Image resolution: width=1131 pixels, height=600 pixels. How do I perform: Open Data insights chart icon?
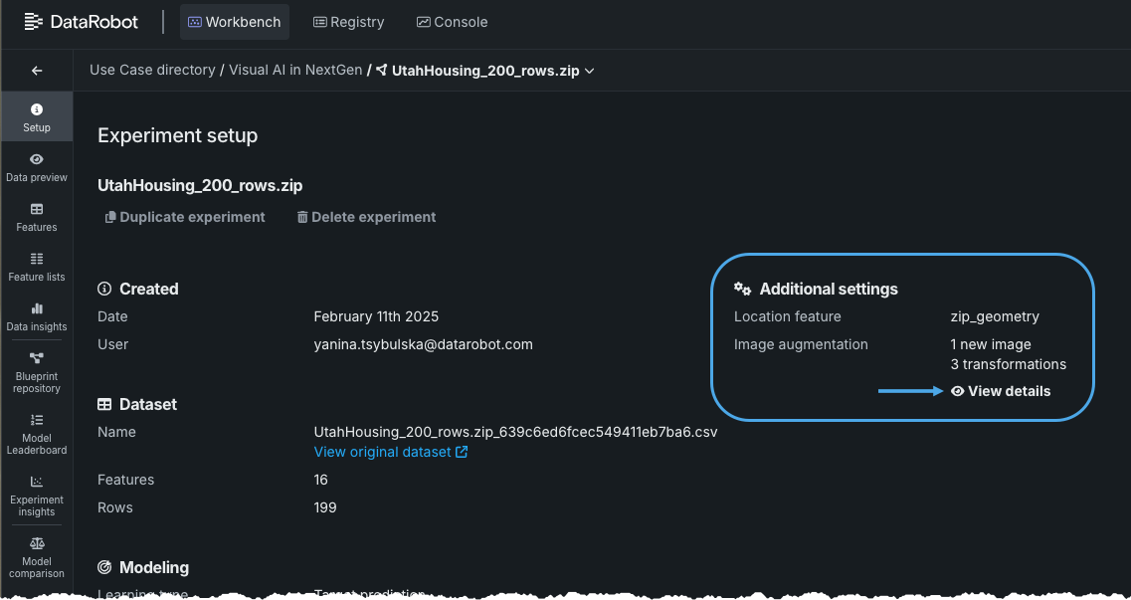click(37, 315)
